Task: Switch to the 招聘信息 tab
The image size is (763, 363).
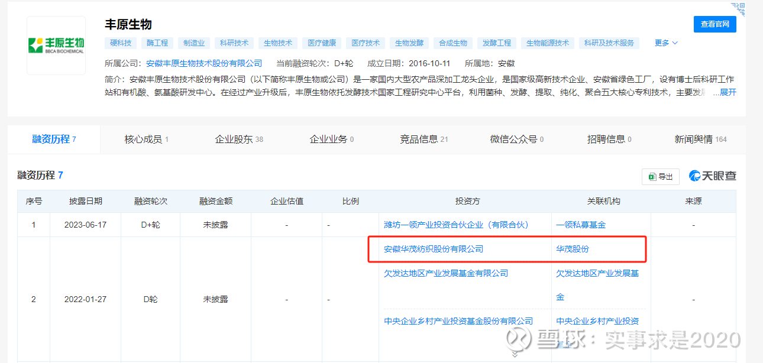Action: (609, 140)
